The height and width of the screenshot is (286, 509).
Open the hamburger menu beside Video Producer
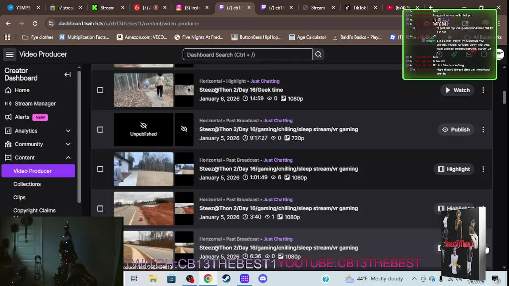10,54
